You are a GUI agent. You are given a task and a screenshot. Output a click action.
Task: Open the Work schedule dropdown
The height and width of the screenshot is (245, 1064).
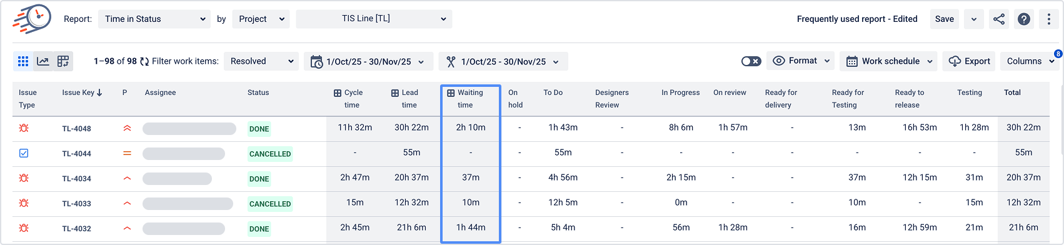tap(888, 61)
